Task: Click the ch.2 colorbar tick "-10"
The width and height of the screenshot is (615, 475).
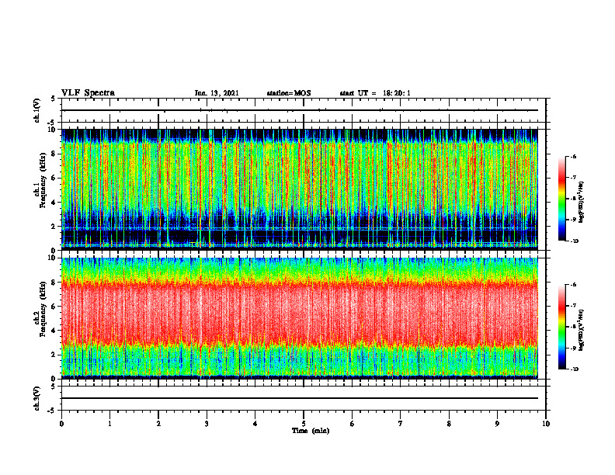Action: tap(575, 369)
